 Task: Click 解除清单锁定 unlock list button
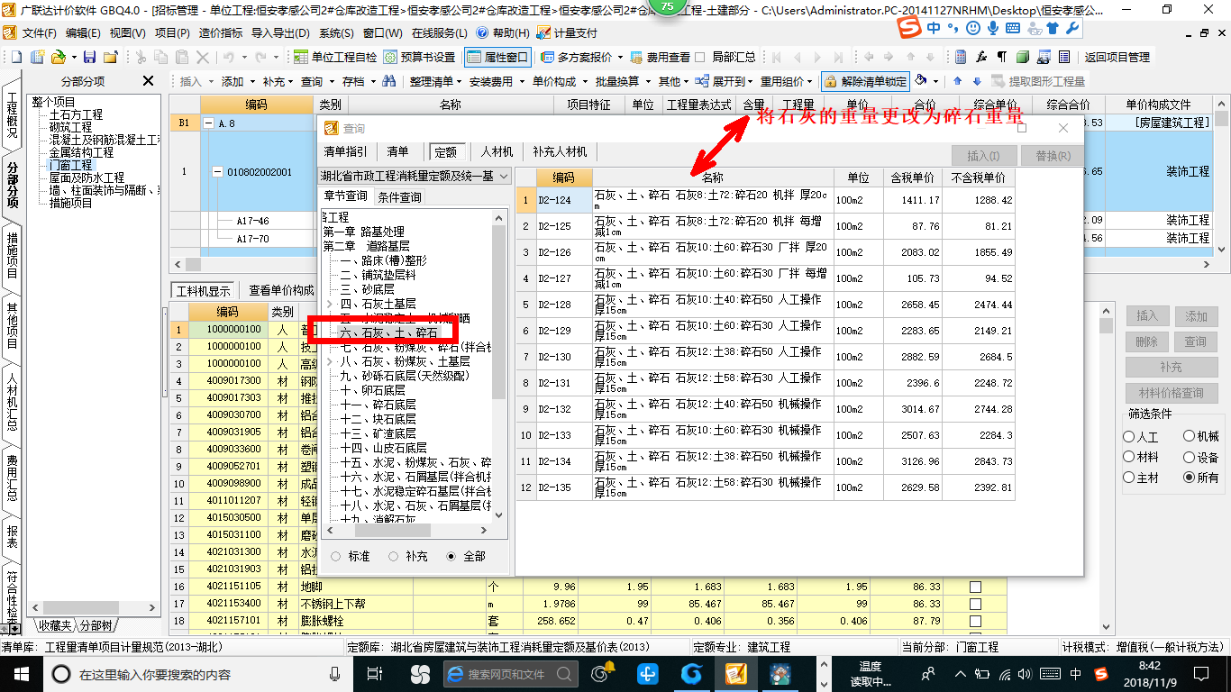[x=865, y=81]
